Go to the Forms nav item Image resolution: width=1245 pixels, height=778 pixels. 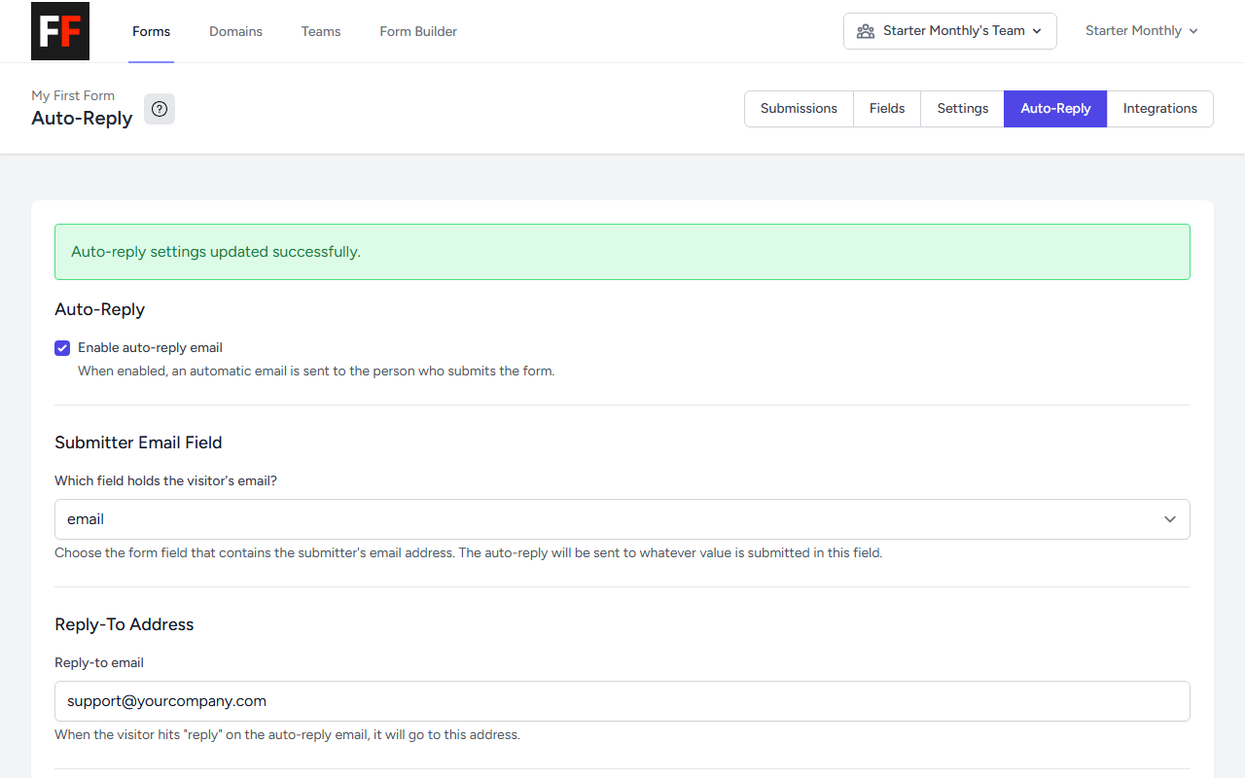coord(151,31)
